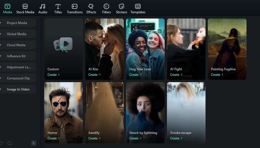Open the Media tab icon

click(7, 6)
